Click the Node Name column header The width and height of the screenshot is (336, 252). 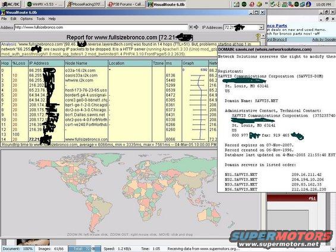[x=86, y=63]
